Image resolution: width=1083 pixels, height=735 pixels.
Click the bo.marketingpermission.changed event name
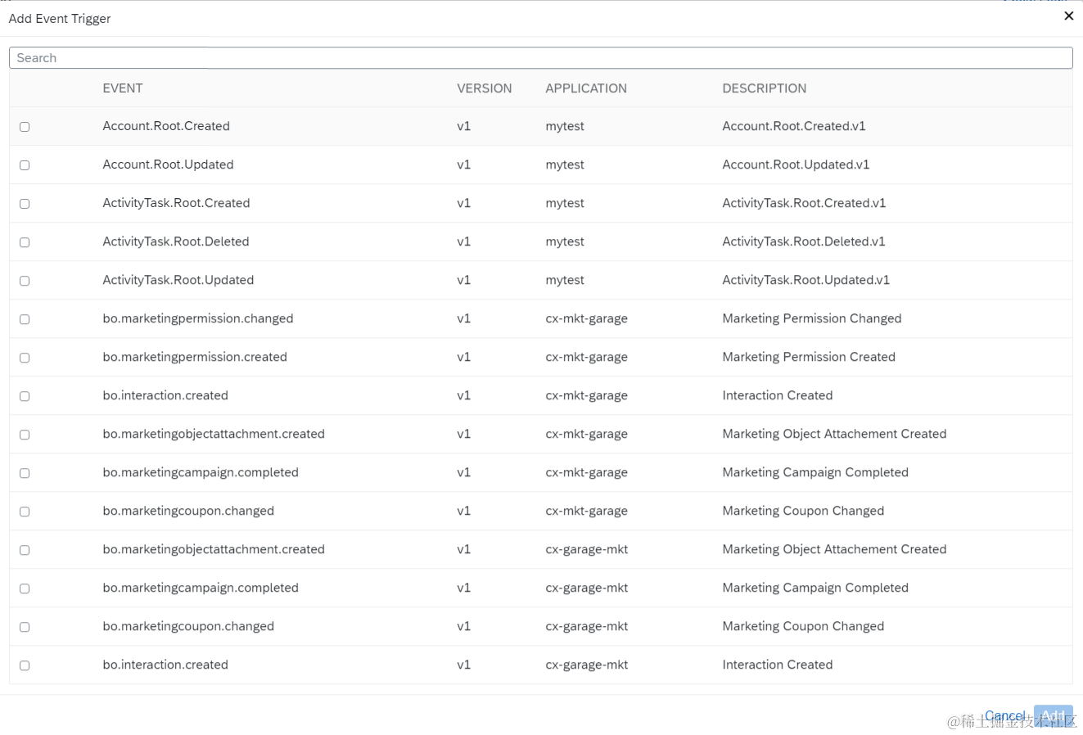point(198,318)
